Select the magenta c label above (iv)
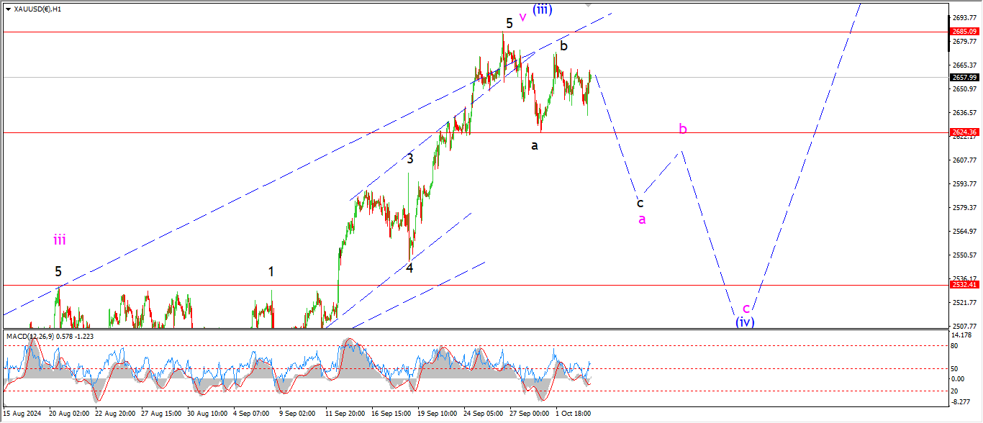 click(x=746, y=308)
